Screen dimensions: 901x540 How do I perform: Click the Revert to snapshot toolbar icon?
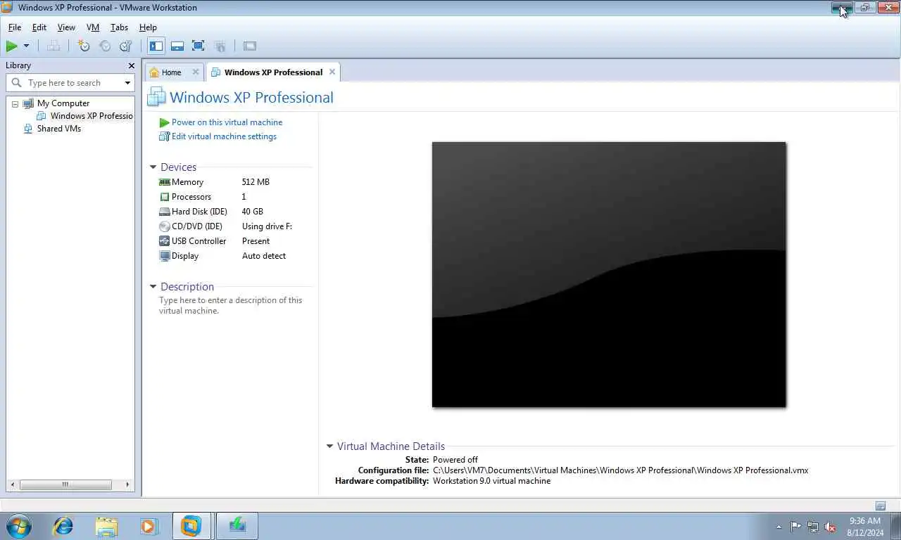point(105,46)
